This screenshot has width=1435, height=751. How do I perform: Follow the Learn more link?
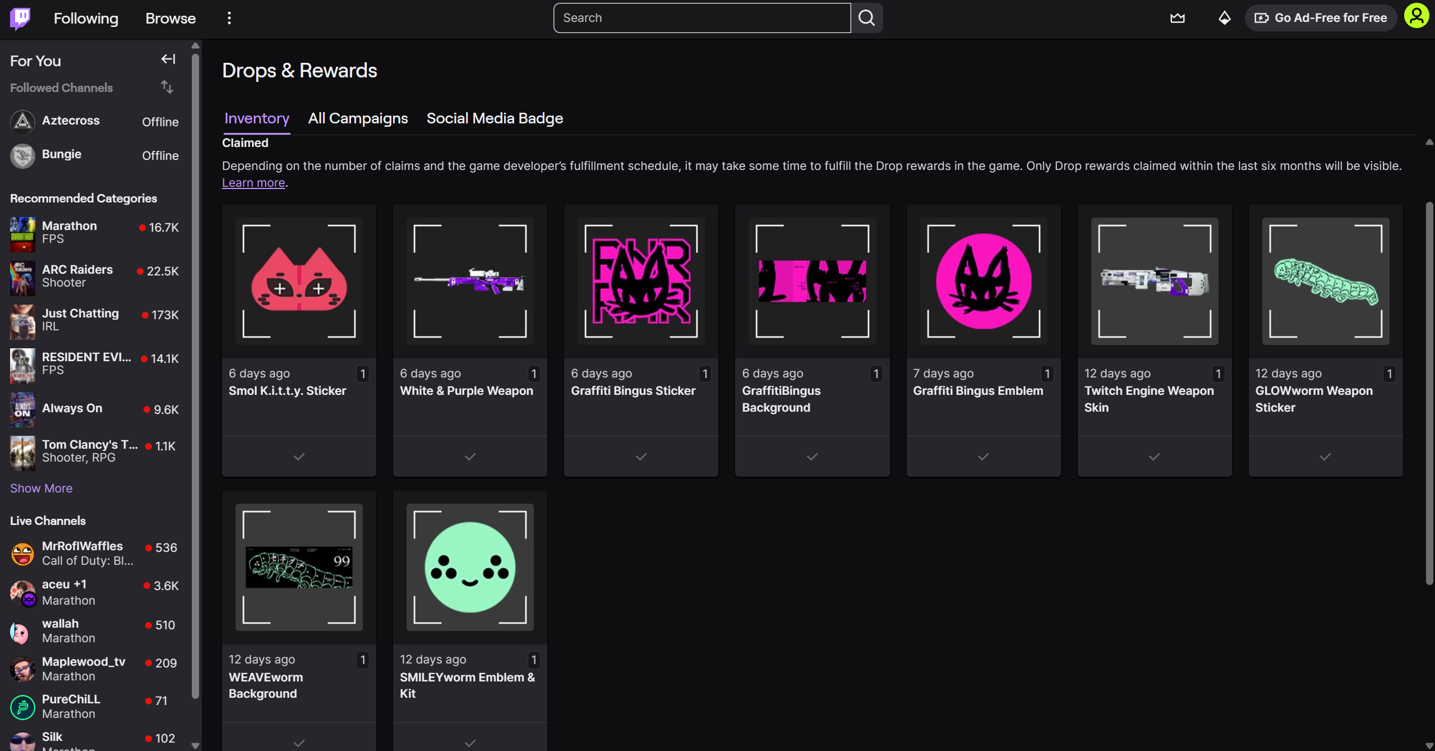pyautogui.click(x=253, y=183)
